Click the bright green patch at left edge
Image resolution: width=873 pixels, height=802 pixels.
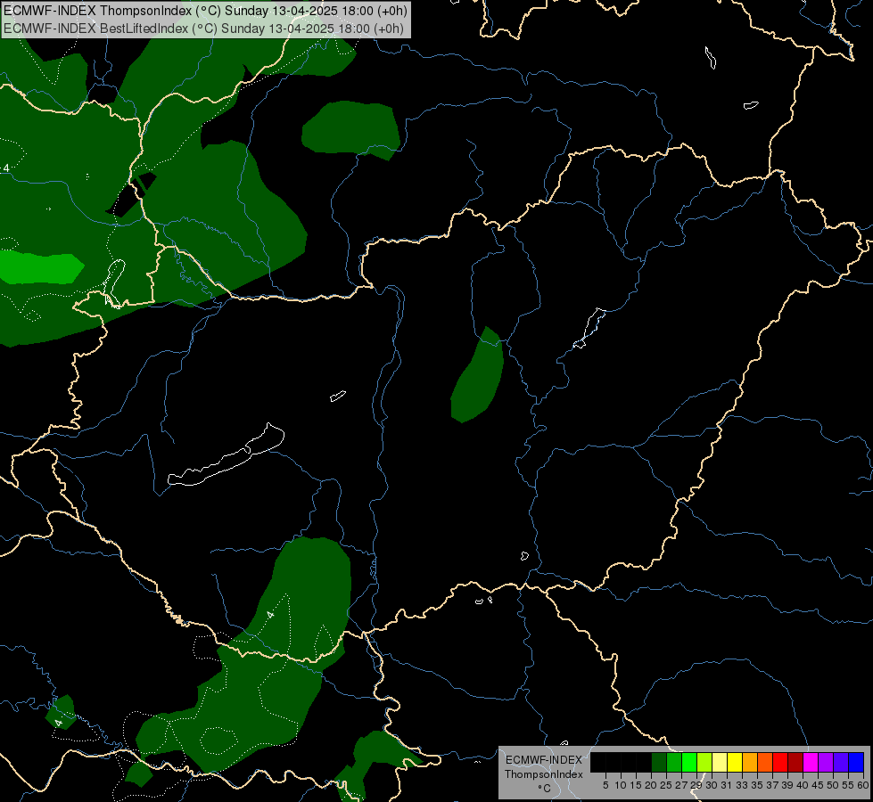pyautogui.click(x=40, y=267)
